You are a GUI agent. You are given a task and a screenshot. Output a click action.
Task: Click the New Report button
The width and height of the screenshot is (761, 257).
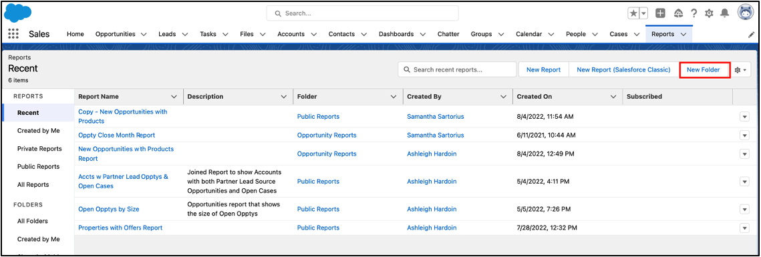tap(543, 70)
